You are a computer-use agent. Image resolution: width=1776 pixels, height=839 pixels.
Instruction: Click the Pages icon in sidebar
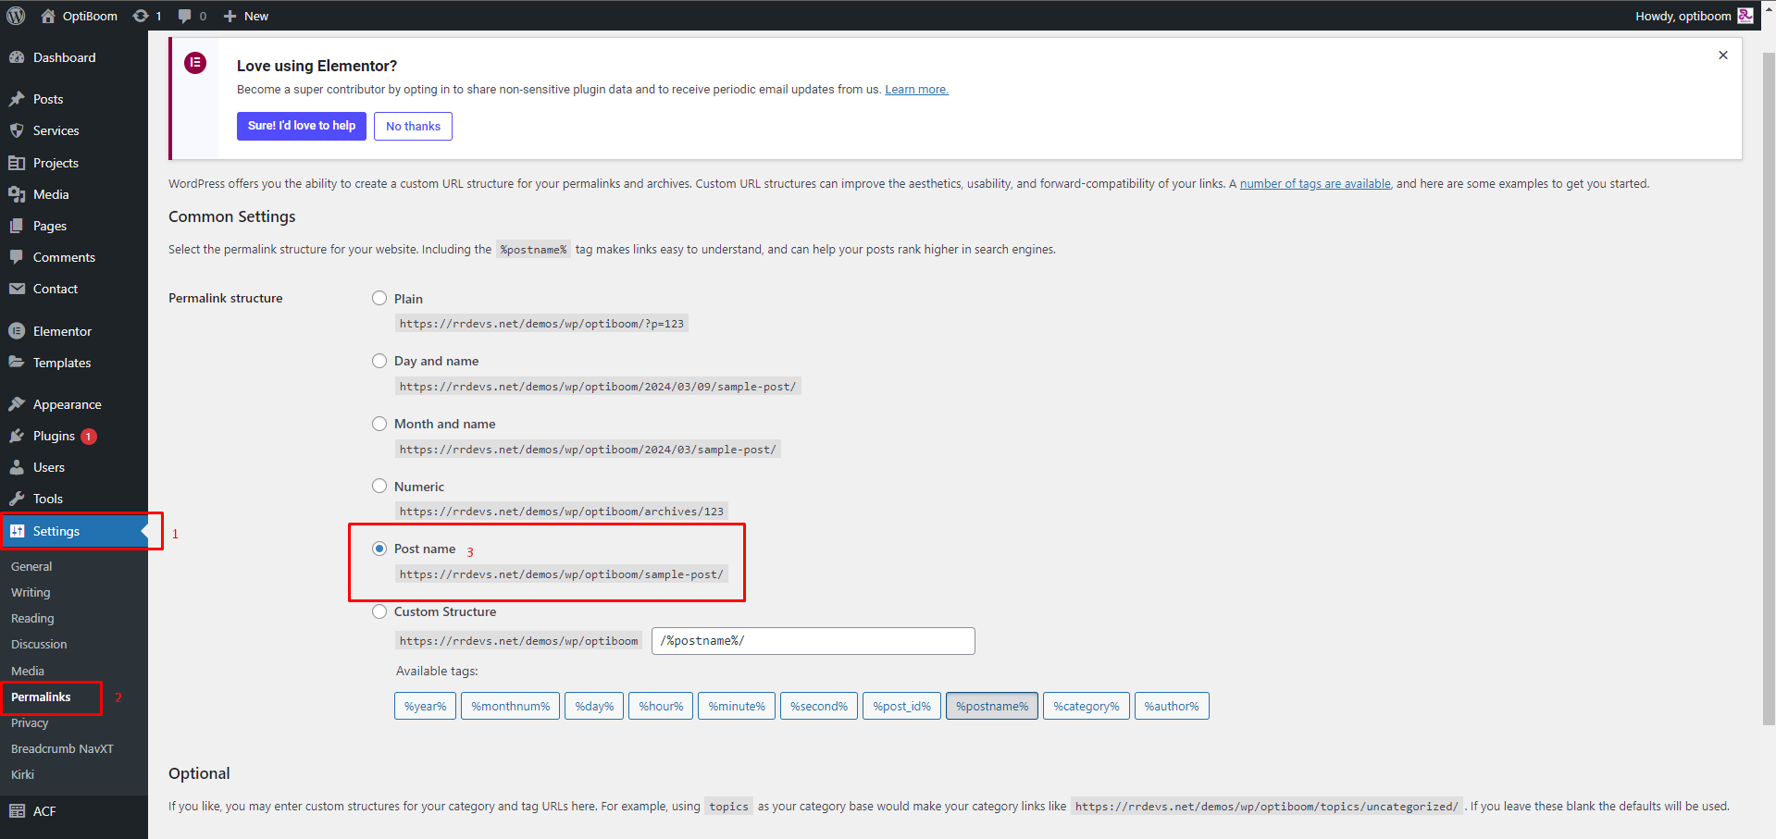pos(17,226)
